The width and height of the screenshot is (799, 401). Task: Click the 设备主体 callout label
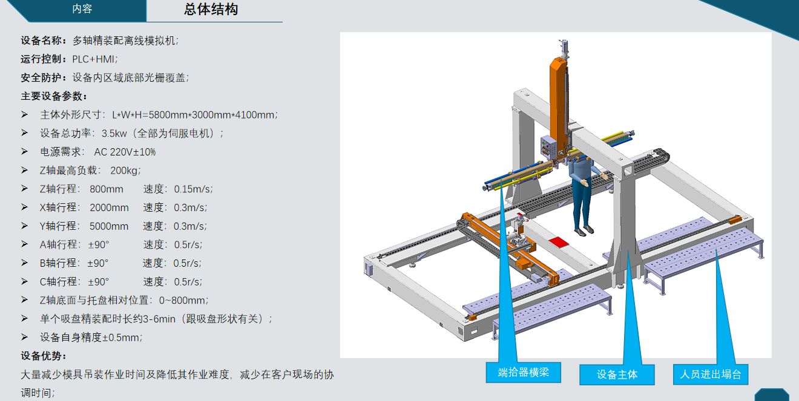click(x=617, y=374)
